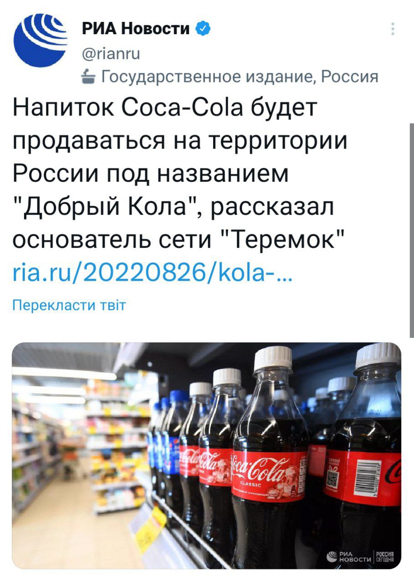Screen dimensions: 414x583
Task: Click Перекласти твіт to translate
Action: pyautogui.click(x=69, y=305)
